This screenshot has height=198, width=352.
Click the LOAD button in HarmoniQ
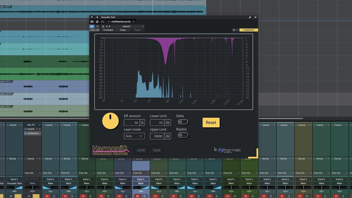click(x=141, y=150)
